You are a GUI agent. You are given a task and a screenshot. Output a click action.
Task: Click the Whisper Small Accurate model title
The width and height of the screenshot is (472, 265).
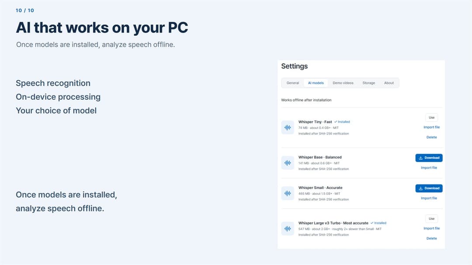[x=320, y=187]
